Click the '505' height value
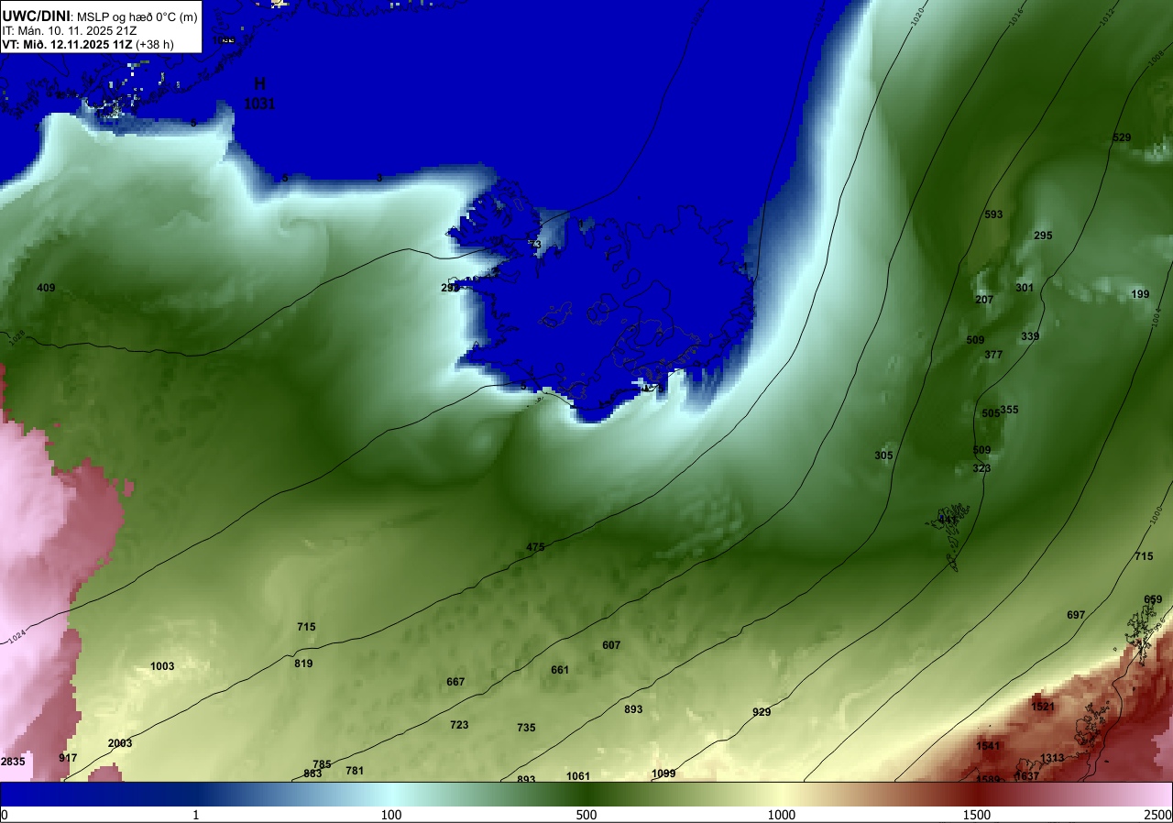This screenshot has width=1173, height=823. tap(990, 413)
